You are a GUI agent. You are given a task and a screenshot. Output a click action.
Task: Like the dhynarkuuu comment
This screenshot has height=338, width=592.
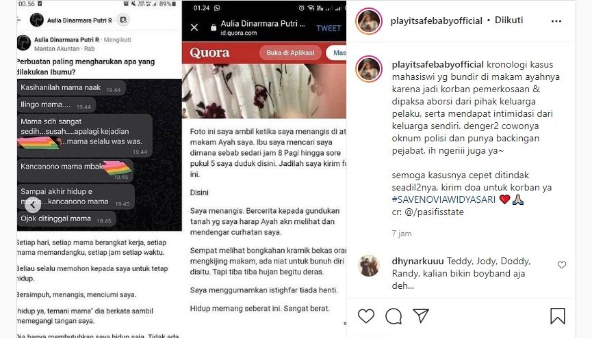(x=562, y=265)
